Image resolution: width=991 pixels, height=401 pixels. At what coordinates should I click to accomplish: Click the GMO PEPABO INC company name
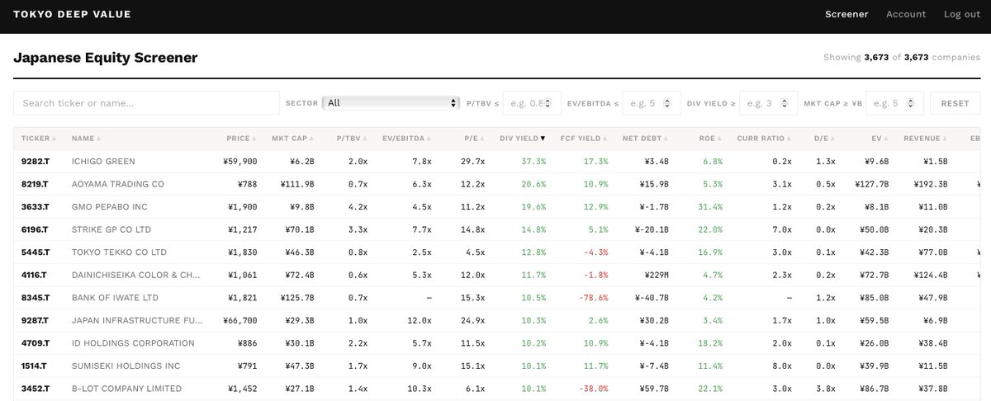coord(111,206)
